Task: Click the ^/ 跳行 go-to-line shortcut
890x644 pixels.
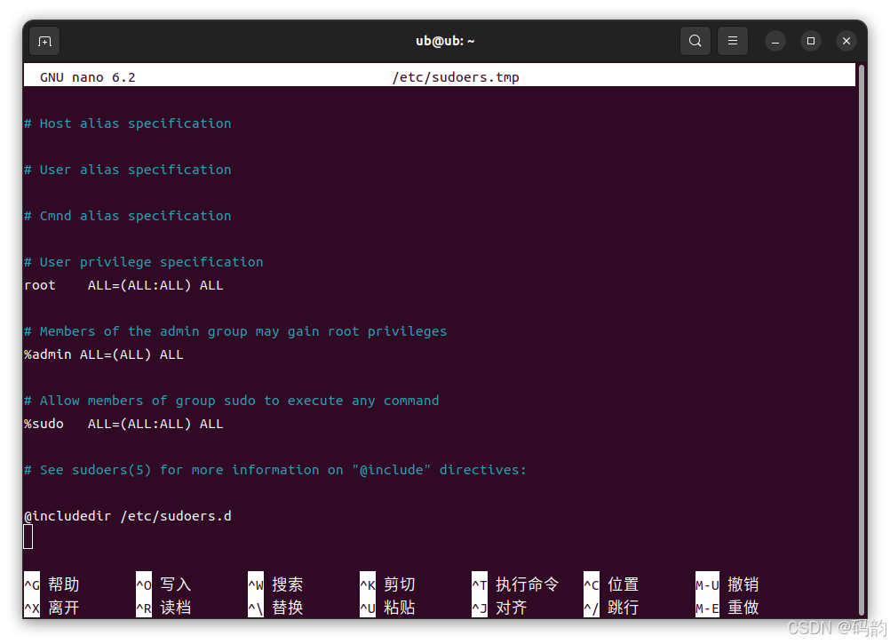Action: (x=611, y=608)
